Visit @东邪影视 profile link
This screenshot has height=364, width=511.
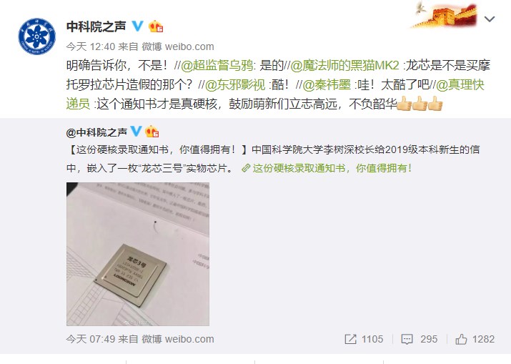pos(235,85)
